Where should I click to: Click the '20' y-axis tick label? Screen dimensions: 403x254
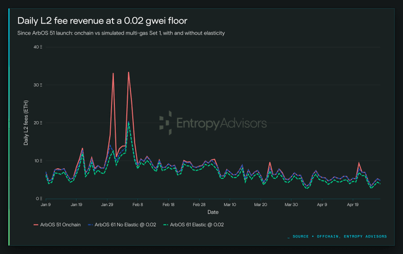click(37, 123)
